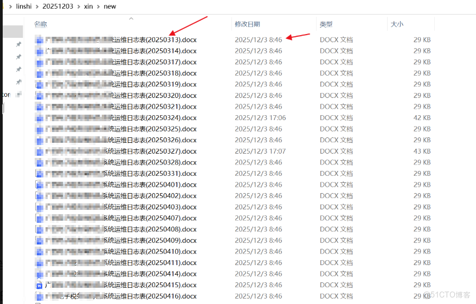Click the docx icon of the 20250318 file

pos(39,74)
